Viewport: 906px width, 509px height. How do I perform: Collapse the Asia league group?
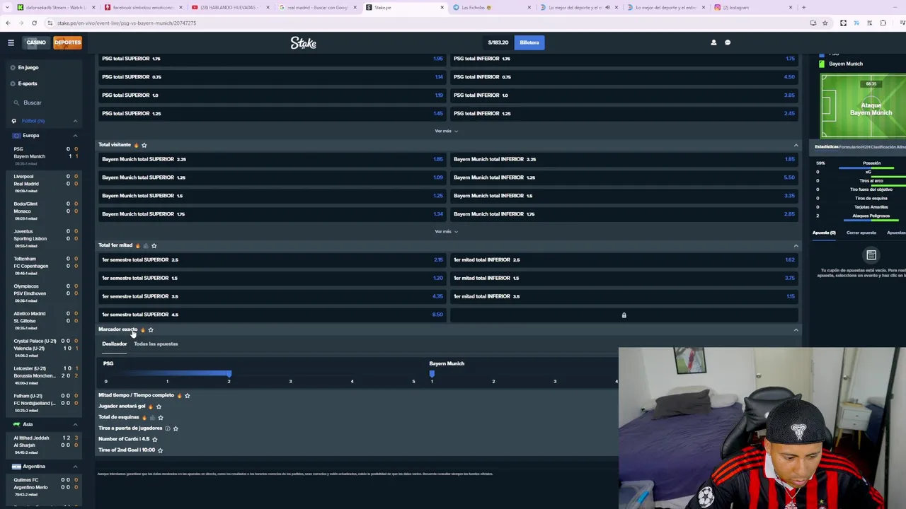point(75,424)
